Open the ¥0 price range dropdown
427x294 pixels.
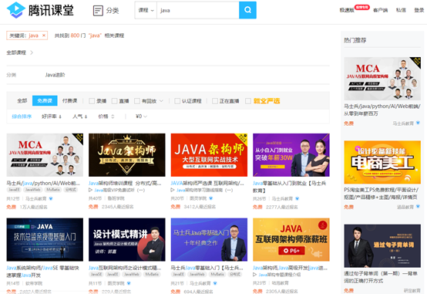142,117
